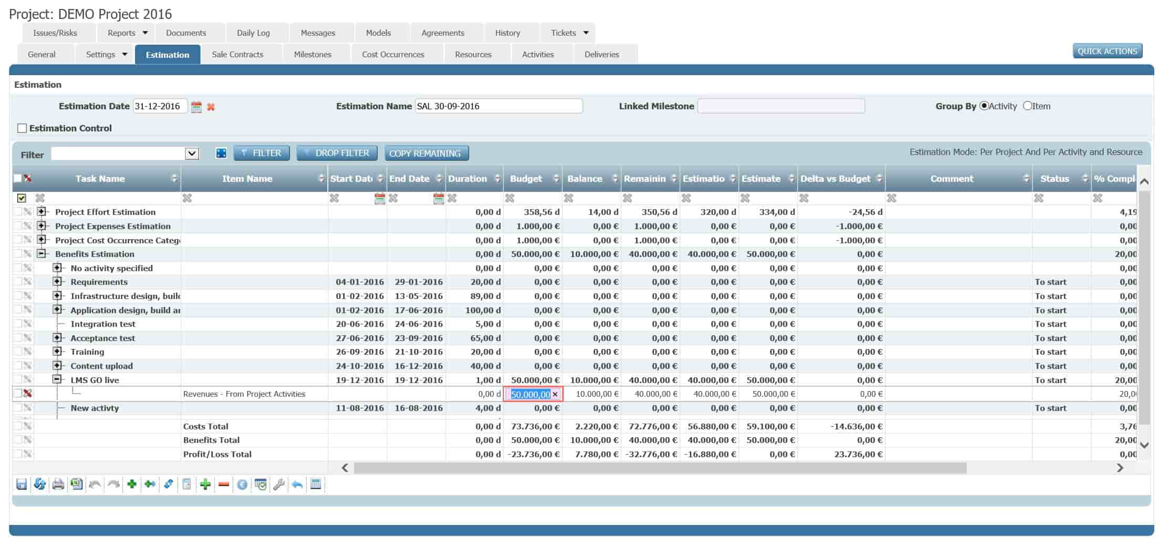Open End Date filter calendar icon
Screen dimensions: 1159x546
point(438,198)
